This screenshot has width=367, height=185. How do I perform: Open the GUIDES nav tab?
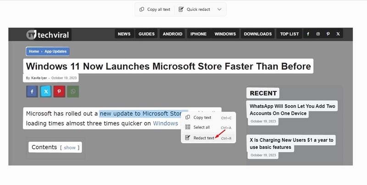pos(146,34)
